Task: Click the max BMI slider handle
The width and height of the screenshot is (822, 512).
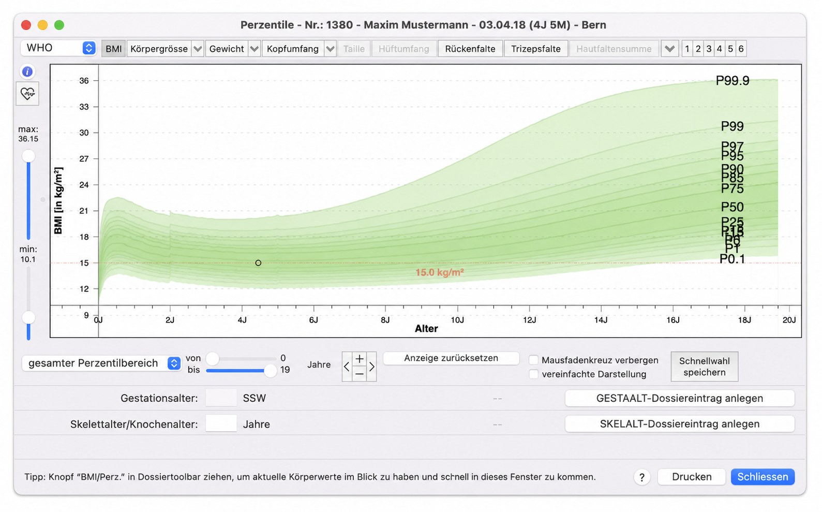Action: [x=28, y=156]
